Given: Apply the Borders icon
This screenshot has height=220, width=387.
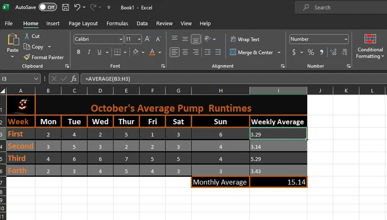Looking at the screenshot, I should click(x=117, y=52).
